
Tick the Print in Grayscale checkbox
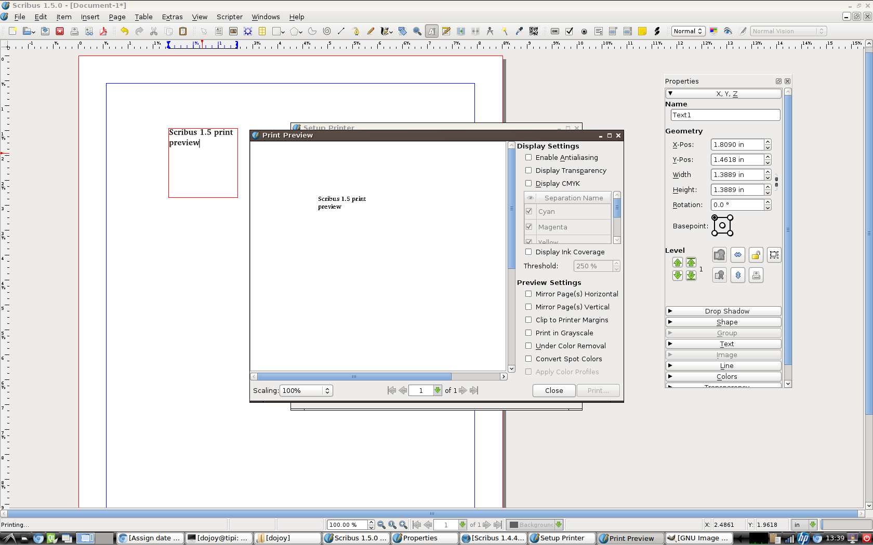[528, 333]
